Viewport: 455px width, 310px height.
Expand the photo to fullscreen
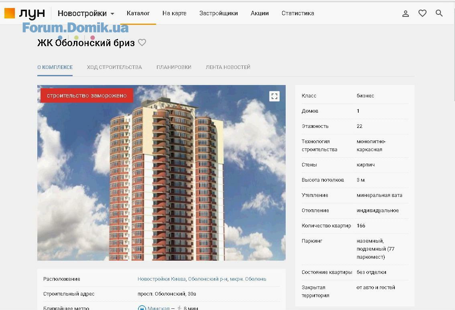coord(274,96)
